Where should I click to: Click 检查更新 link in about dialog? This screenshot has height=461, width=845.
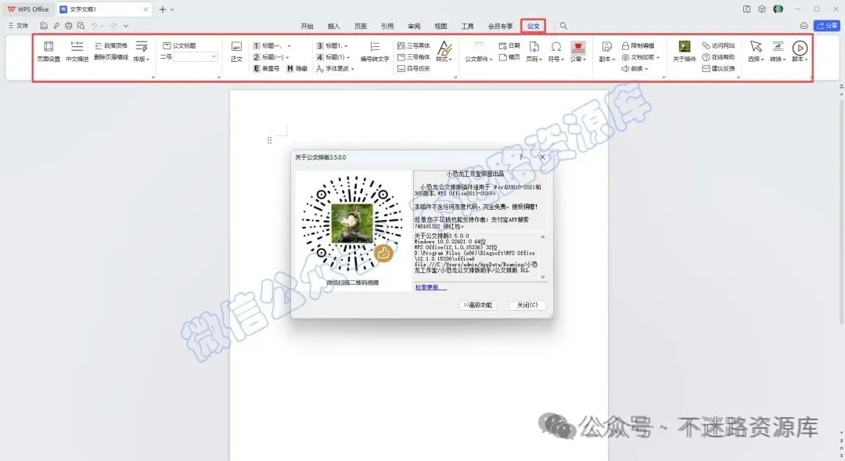click(x=430, y=287)
